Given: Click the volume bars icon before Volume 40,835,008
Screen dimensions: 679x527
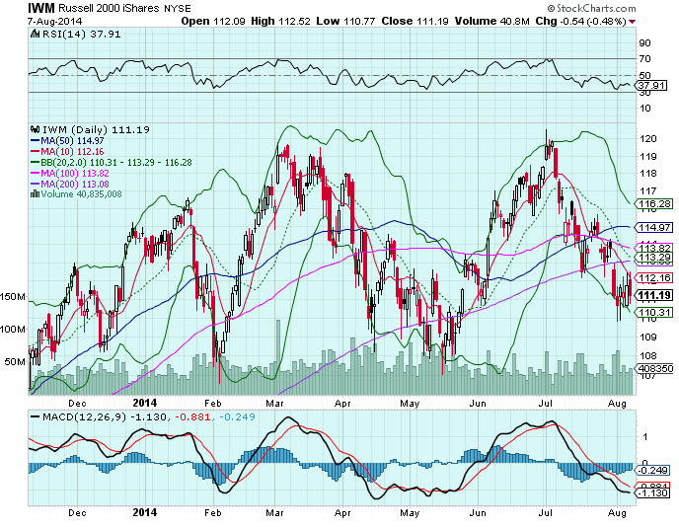Looking at the screenshot, I should [36, 194].
